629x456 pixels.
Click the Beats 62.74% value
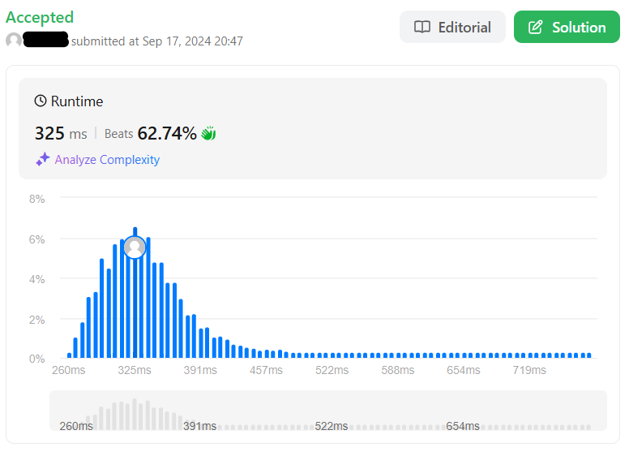pyautogui.click(x=151, y=133)
